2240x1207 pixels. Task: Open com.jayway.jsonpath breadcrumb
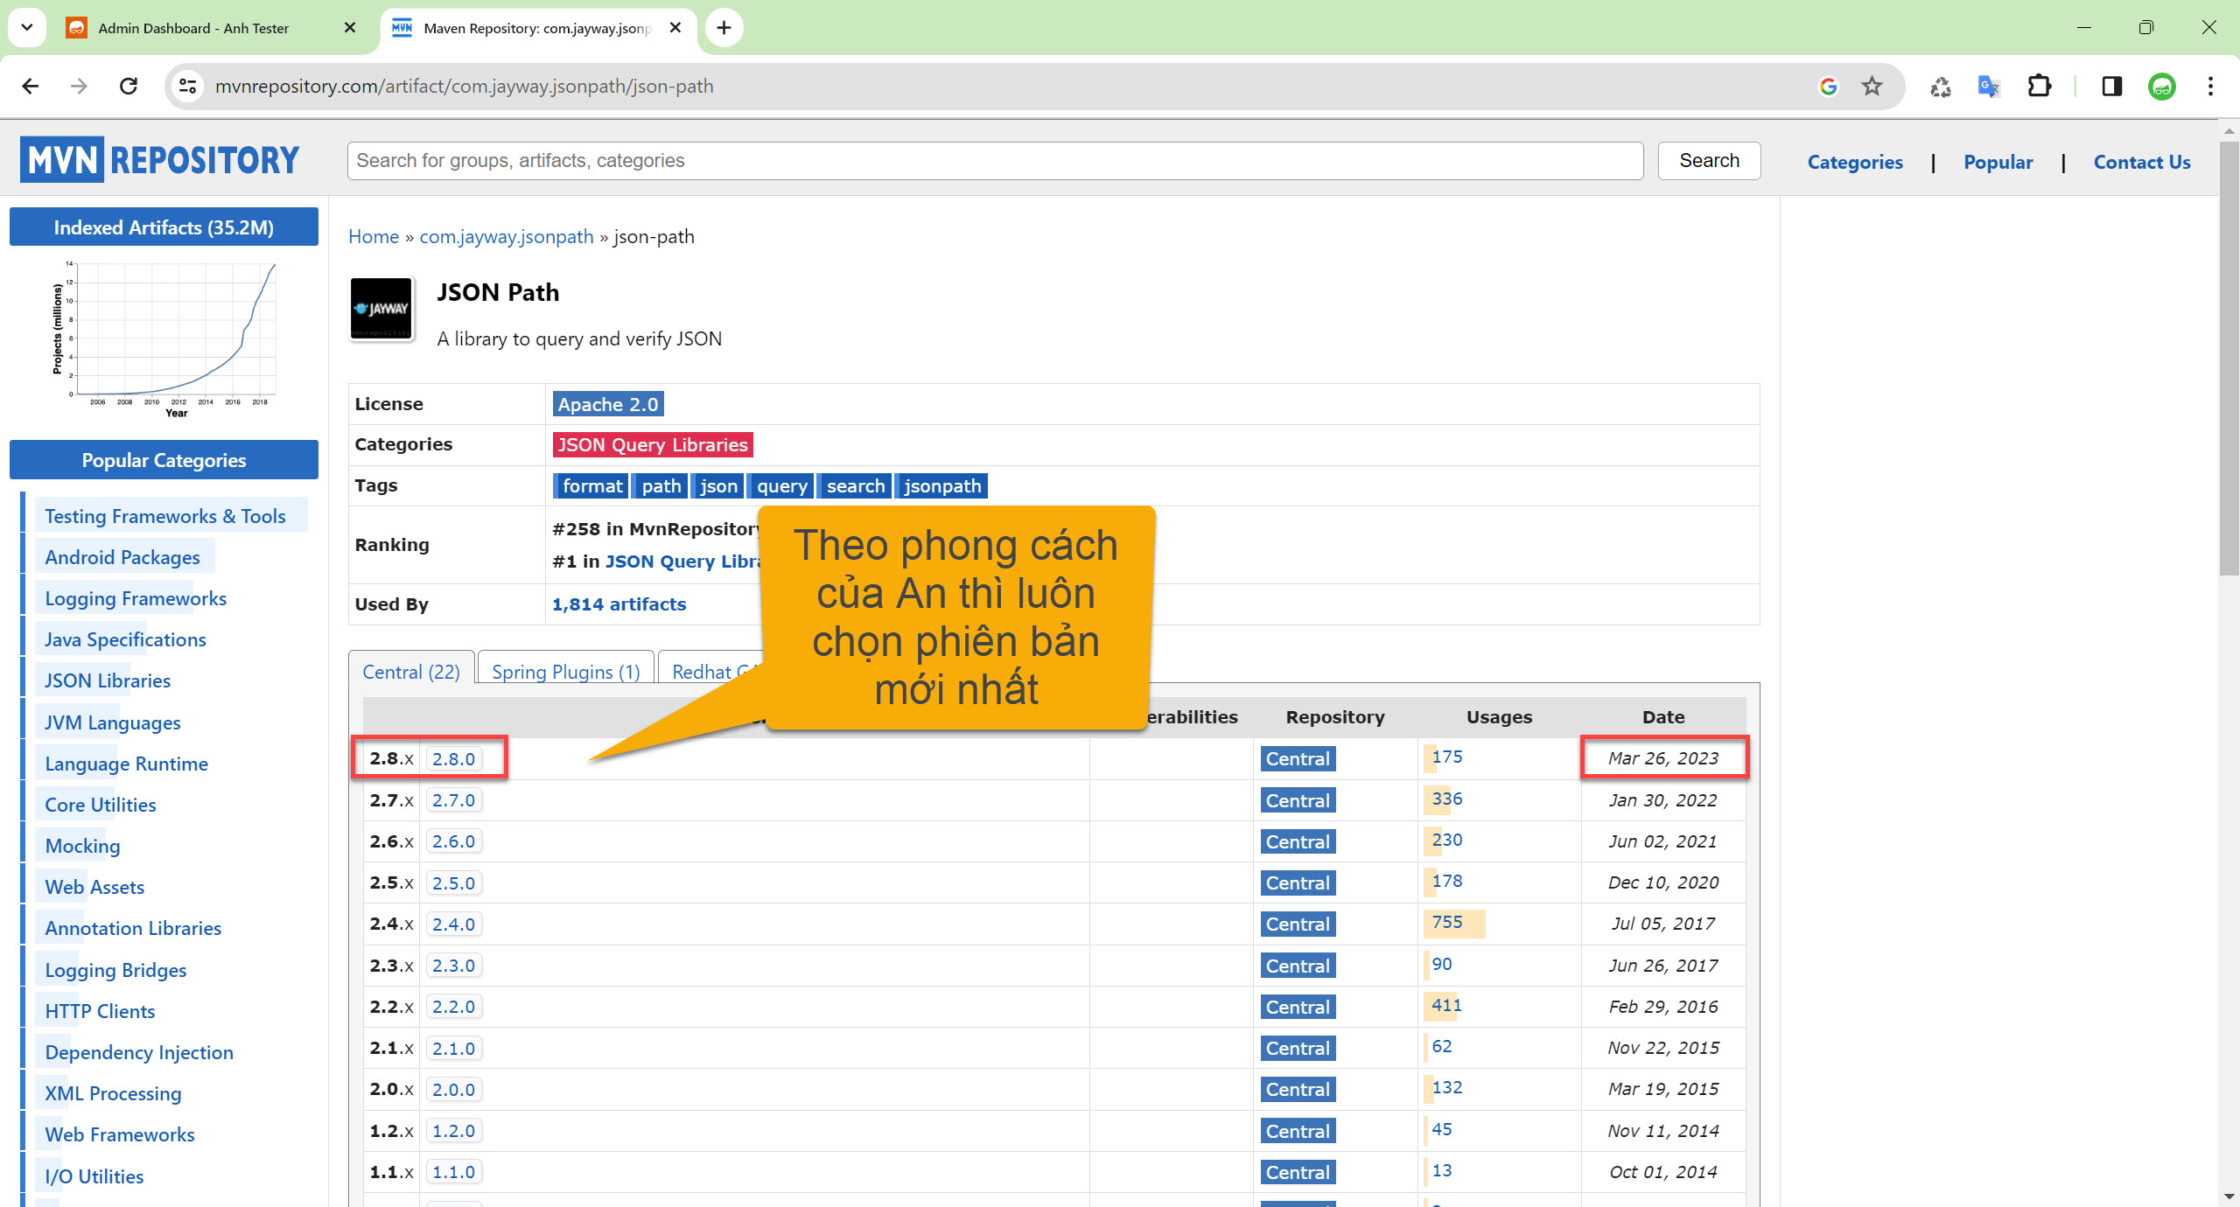coord(507,236)
